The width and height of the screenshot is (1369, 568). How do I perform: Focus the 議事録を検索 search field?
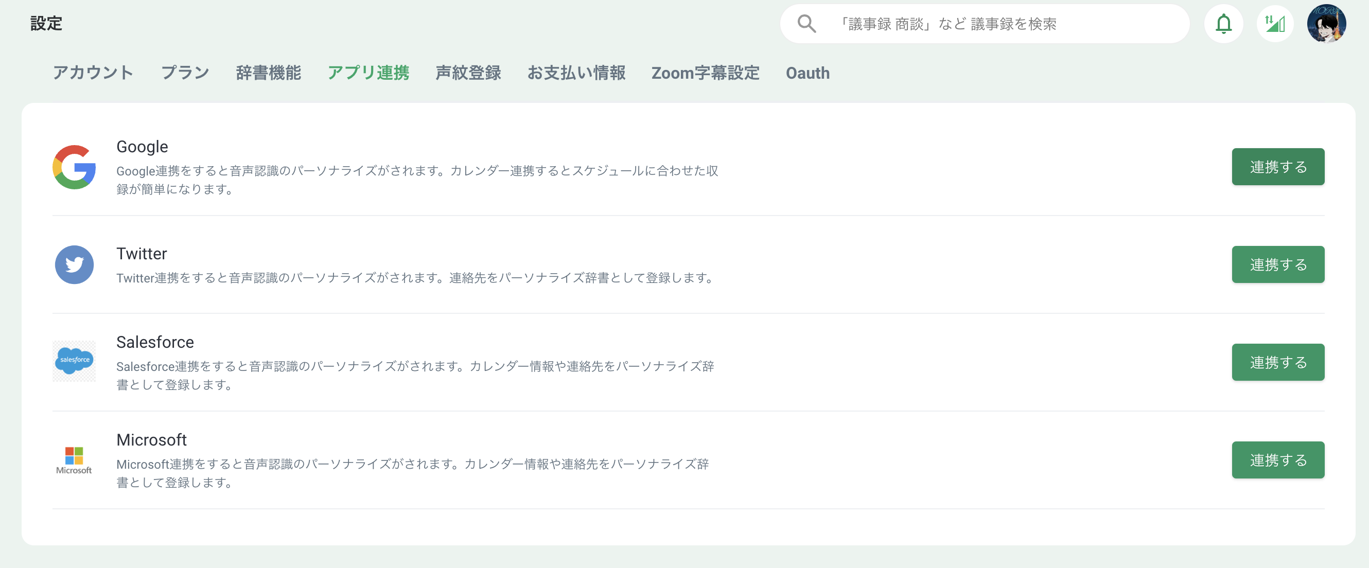tap(985, 24)
